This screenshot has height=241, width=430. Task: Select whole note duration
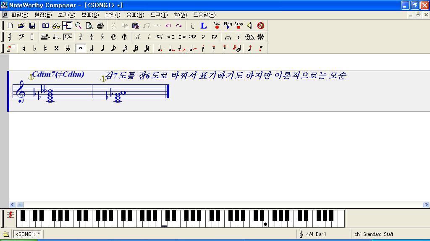click(81, 48)
